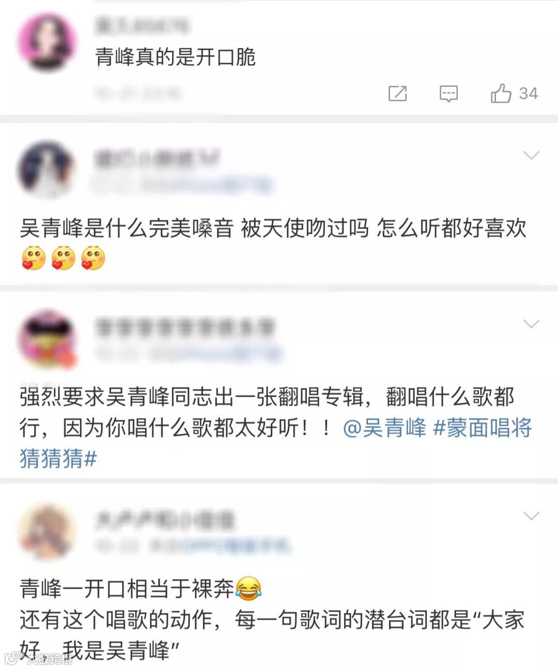Screen dimensions: 558x669
Task: Tap the like count number 34
Action: pyautogui.click(x=529, y=94)
